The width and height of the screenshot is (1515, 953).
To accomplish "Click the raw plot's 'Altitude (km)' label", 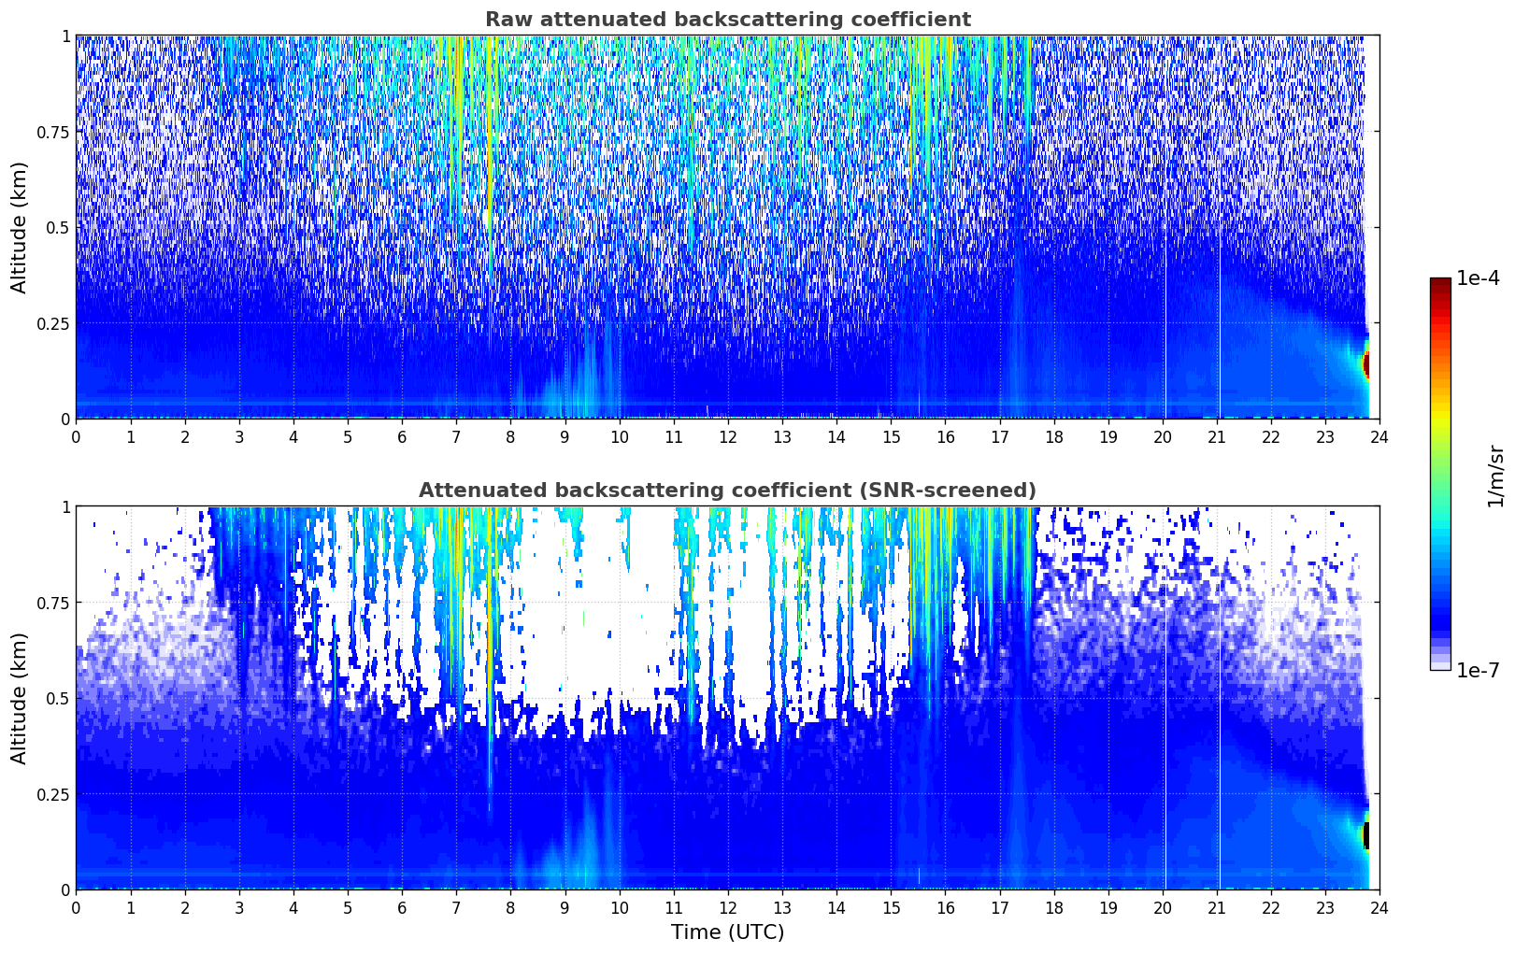I will click(20, 227).
